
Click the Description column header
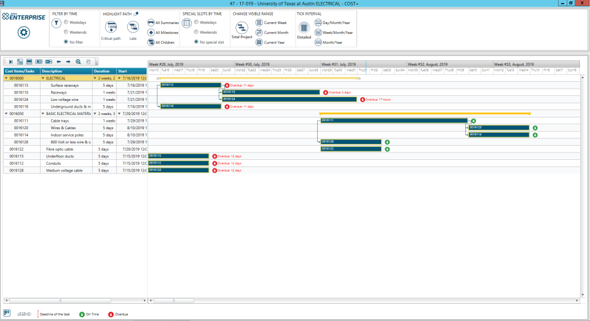click(x=66, y=71)
